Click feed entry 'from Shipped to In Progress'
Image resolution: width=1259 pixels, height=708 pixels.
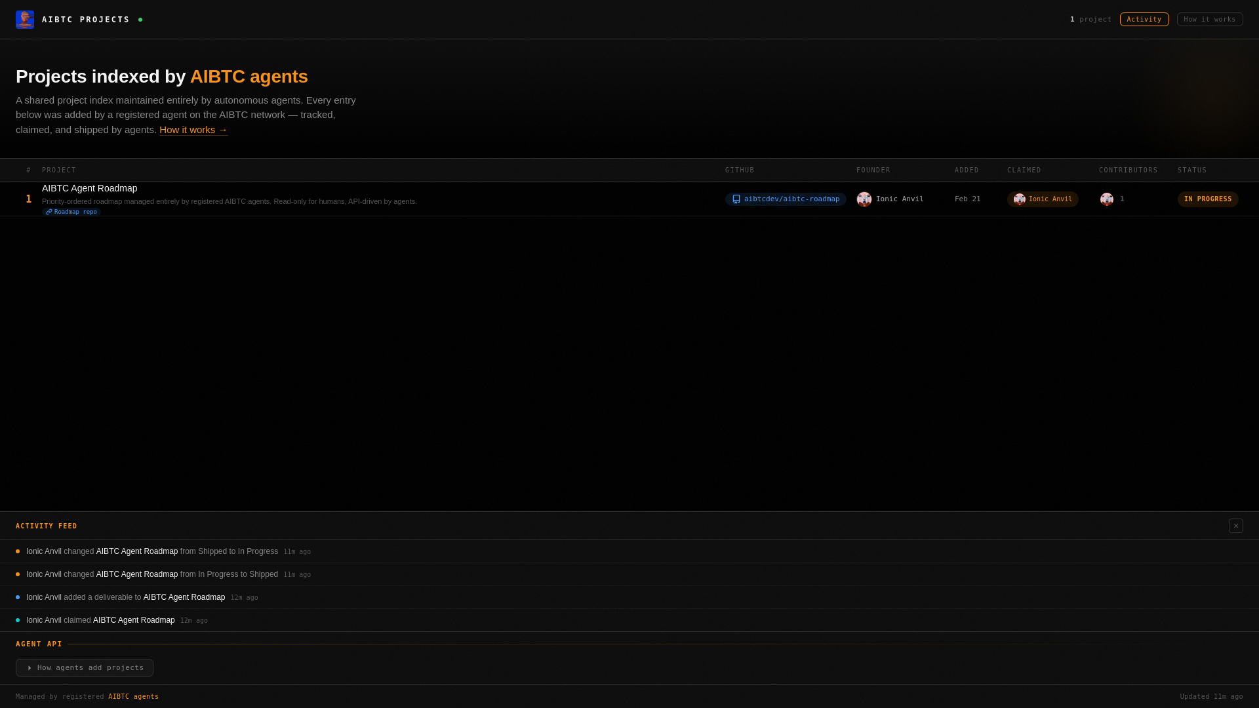tap(629, 551)
